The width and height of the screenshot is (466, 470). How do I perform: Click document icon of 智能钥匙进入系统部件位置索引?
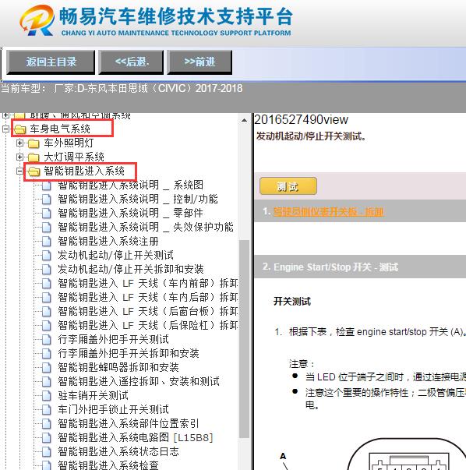(47, 424)
